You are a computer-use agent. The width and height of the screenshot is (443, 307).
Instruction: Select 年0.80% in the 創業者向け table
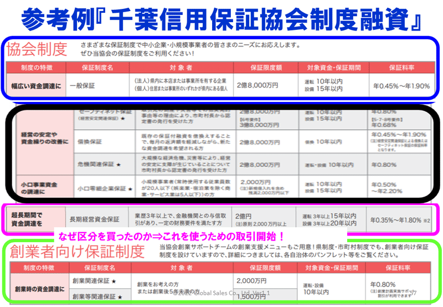pos(383,284)
